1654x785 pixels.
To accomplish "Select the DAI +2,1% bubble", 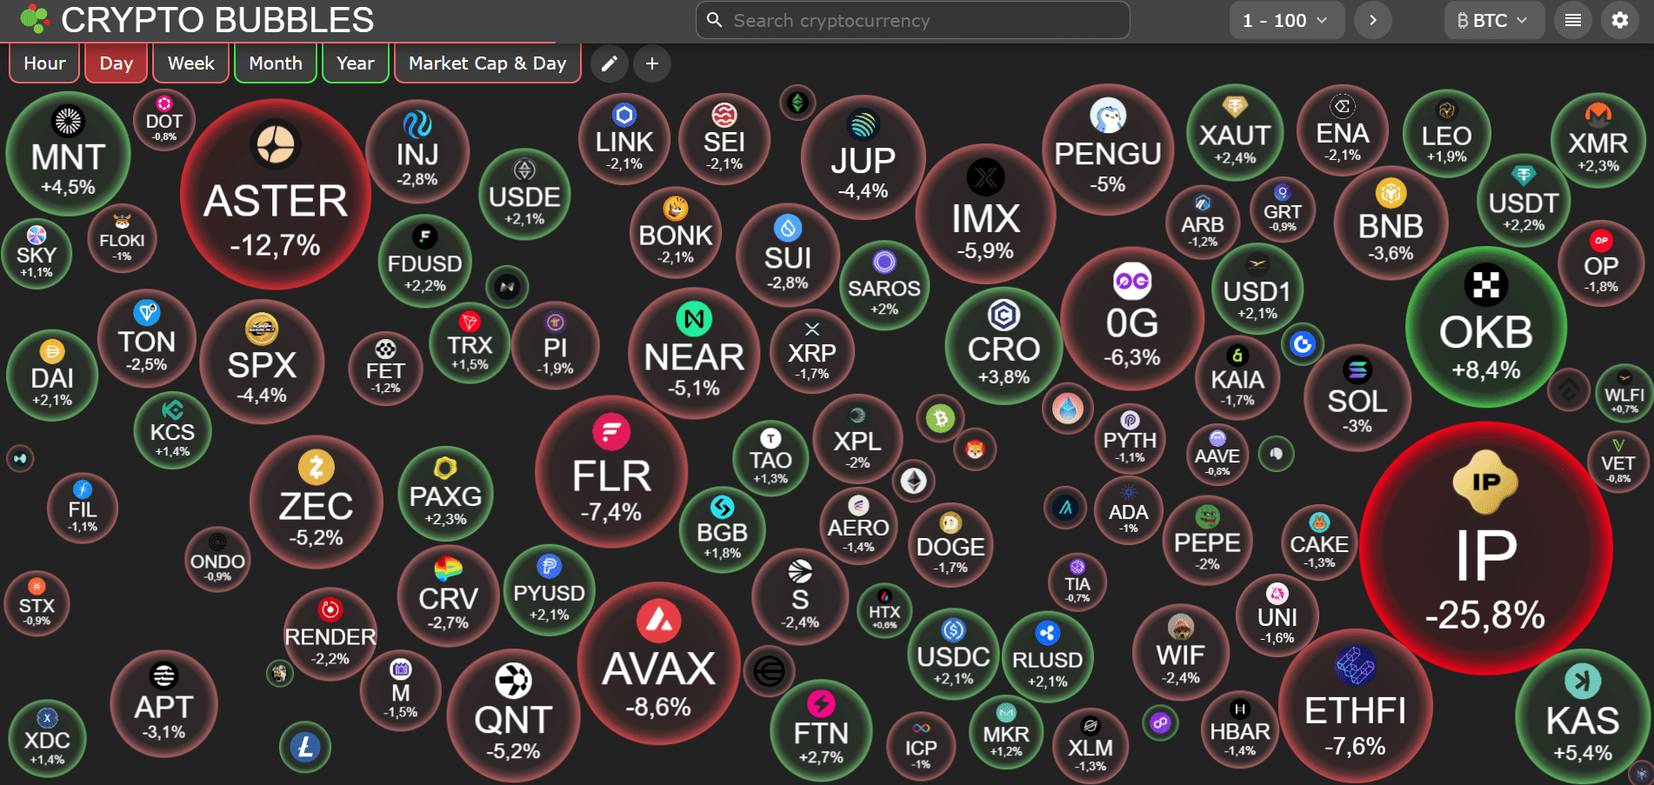I will tap(52, 376).
